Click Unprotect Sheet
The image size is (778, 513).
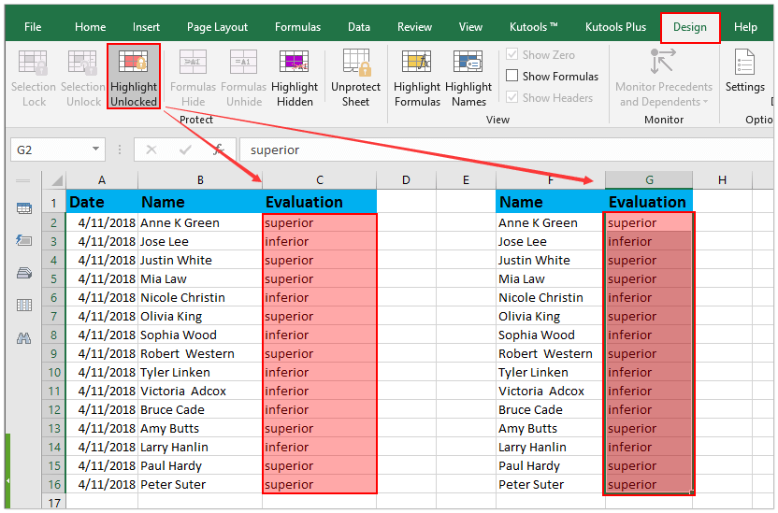point(355,78)
